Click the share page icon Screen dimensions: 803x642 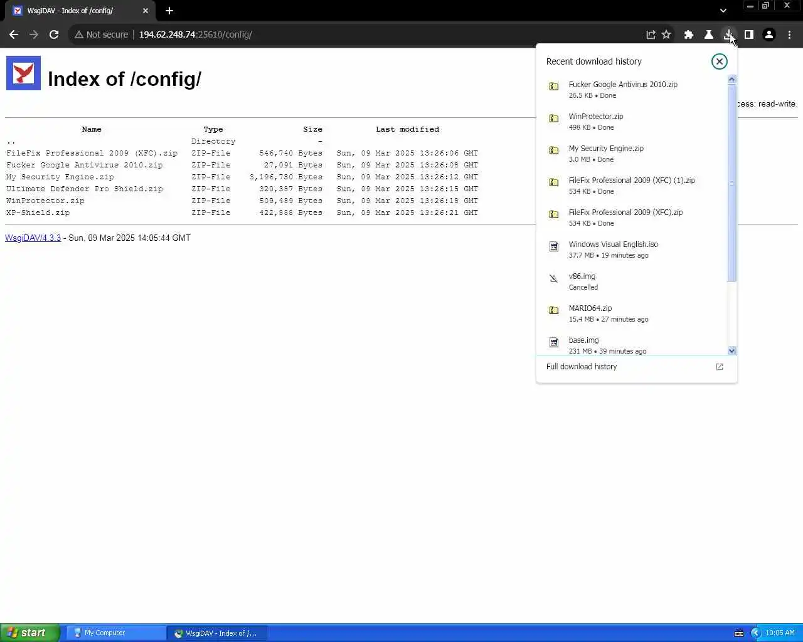pos(651,34)
